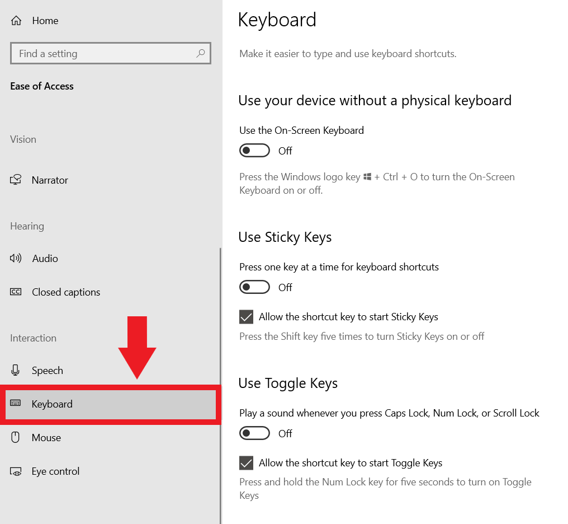Uncheck Toggle Keys shortcut key checkbox
The height and width of the screenshot is (524, 568).
click(x=247, y=463)
